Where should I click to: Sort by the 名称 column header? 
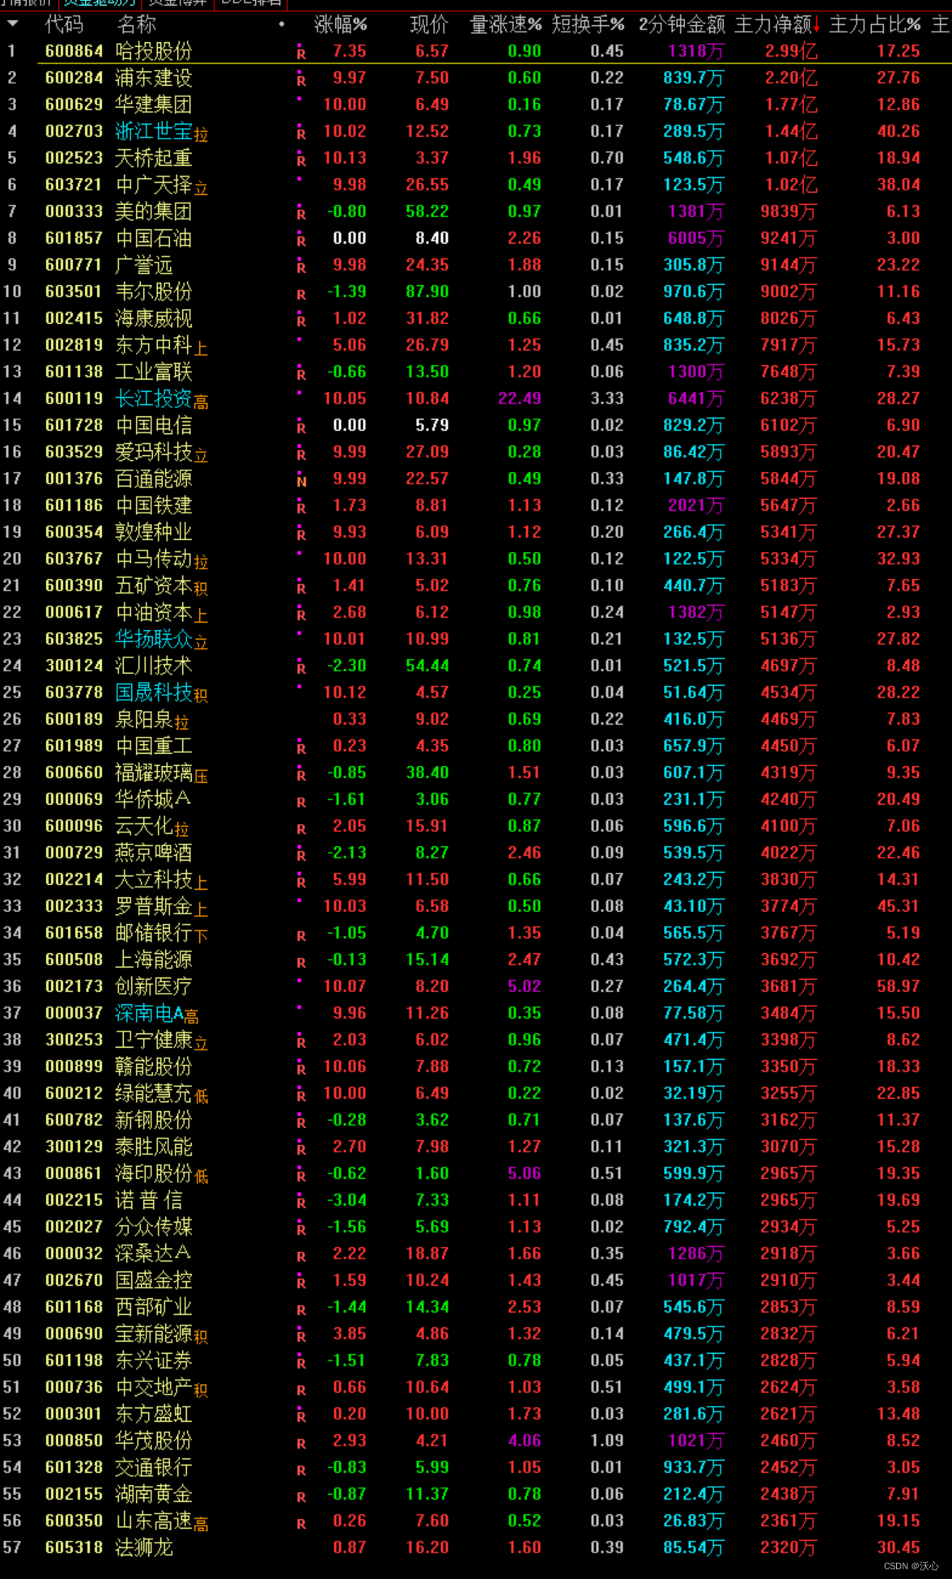point(137,24)
